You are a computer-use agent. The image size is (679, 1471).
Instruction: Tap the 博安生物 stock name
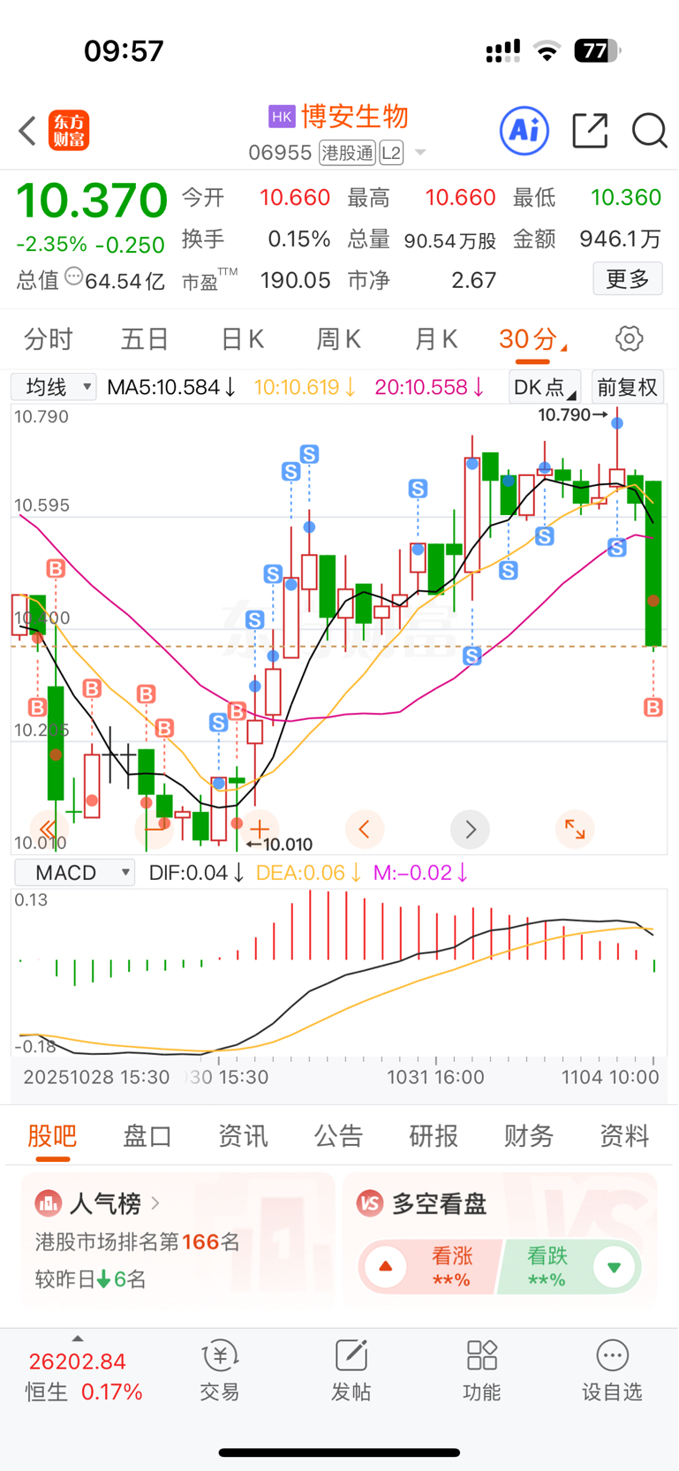pos(355,117)
